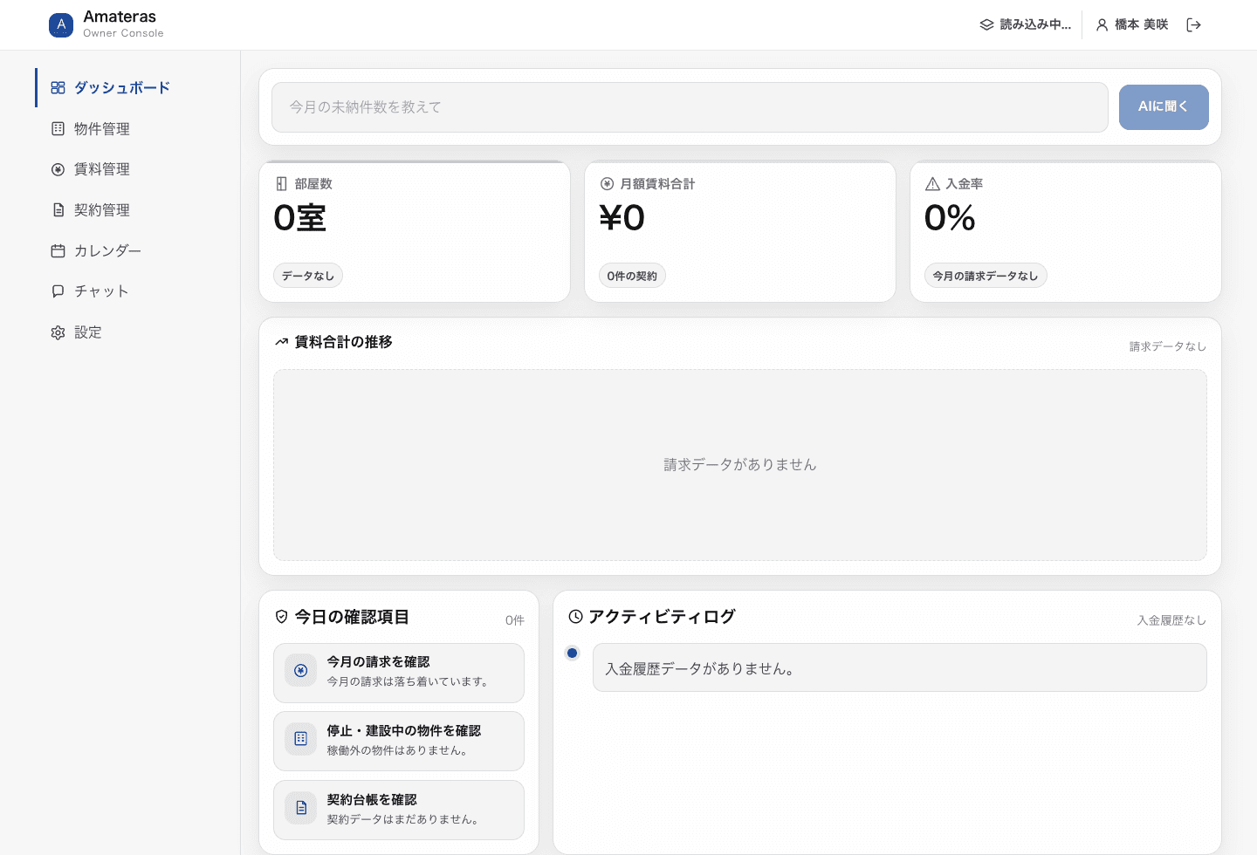Image resolution: width=1257 pixels, height=855 pixels.
Task: Open the チャット page
Action: [129, 291]
